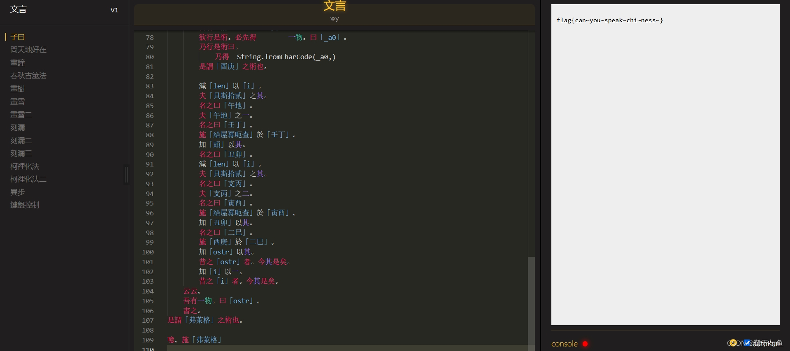This screenshot has width=790, height=351.
Task: Open the 鍵盤控制 example
Action: 25,205
